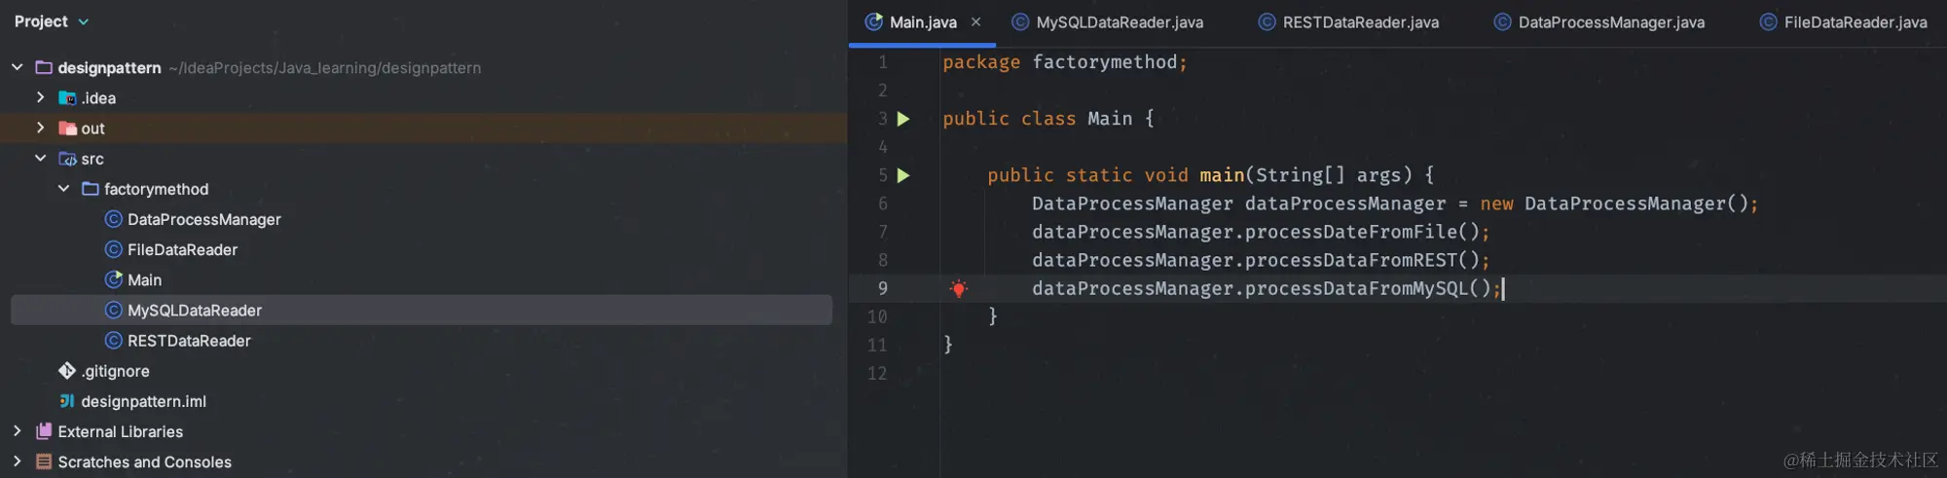Click the MySQLDataReader class icon in tree

click(114, 310)
